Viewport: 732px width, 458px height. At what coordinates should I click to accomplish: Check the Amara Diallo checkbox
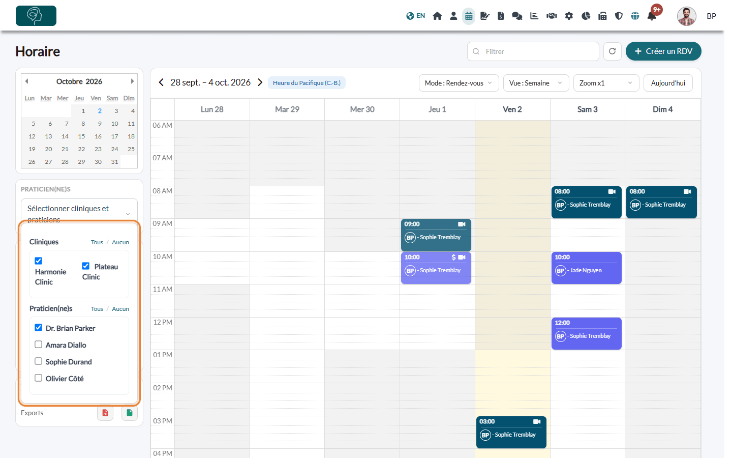[39, 344]
